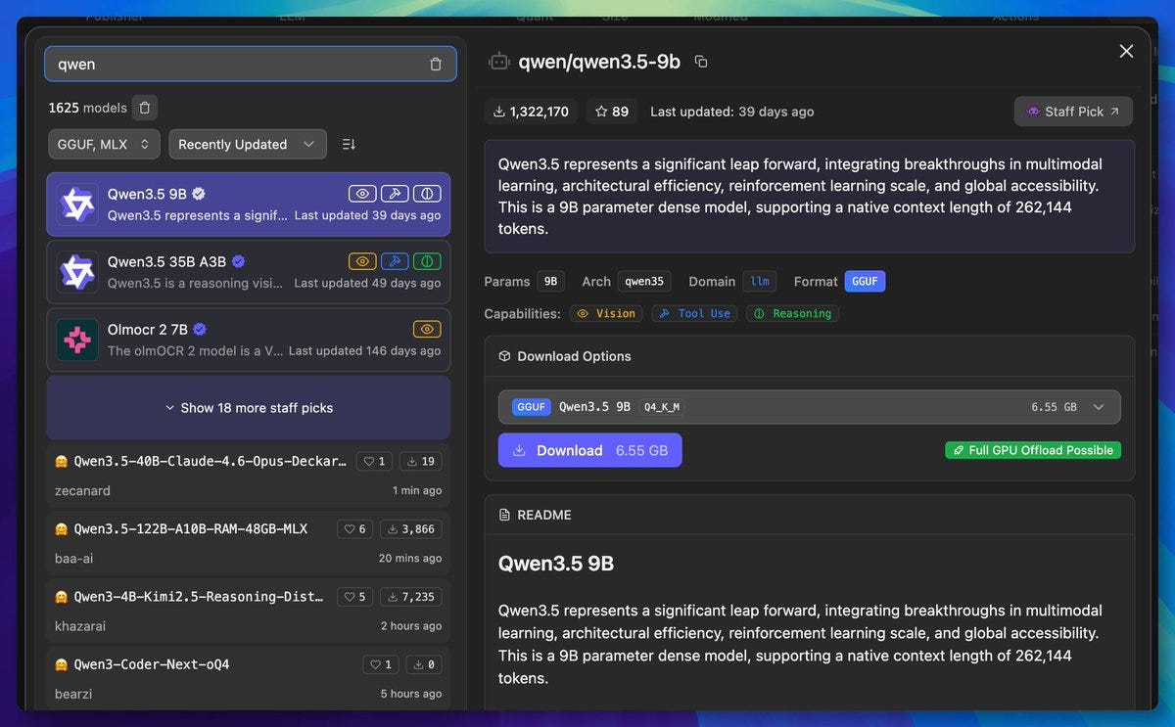Click verified checkmark next to Qwen3.5 35B A3B
The width and height of the screenshot is (1175, 727).
238,261
